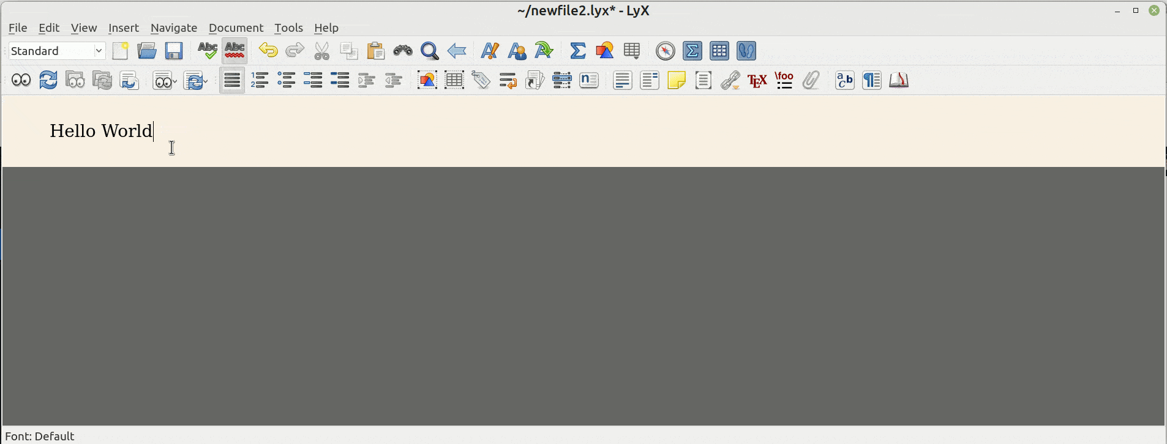Image resolution: width=1167 pixels, height=444 pixels.
Task: Insert math macro \foo icon
Action: pyautogui.click(x=784, y=80)
